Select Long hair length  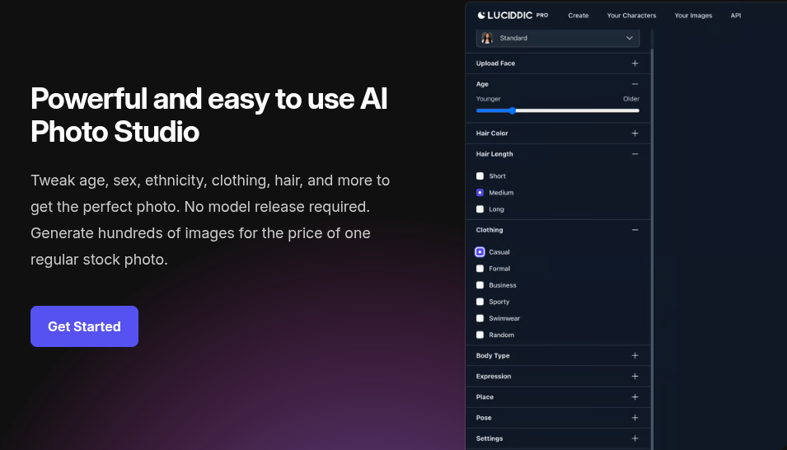point(480,209)
